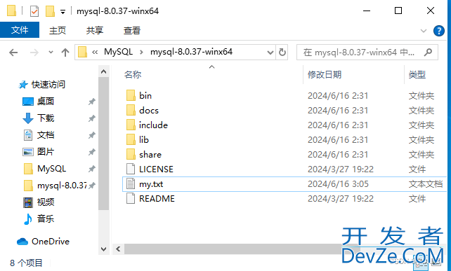Click the navigation pane scroll down arrow
The image size is (451, 271).
(103, 249)
